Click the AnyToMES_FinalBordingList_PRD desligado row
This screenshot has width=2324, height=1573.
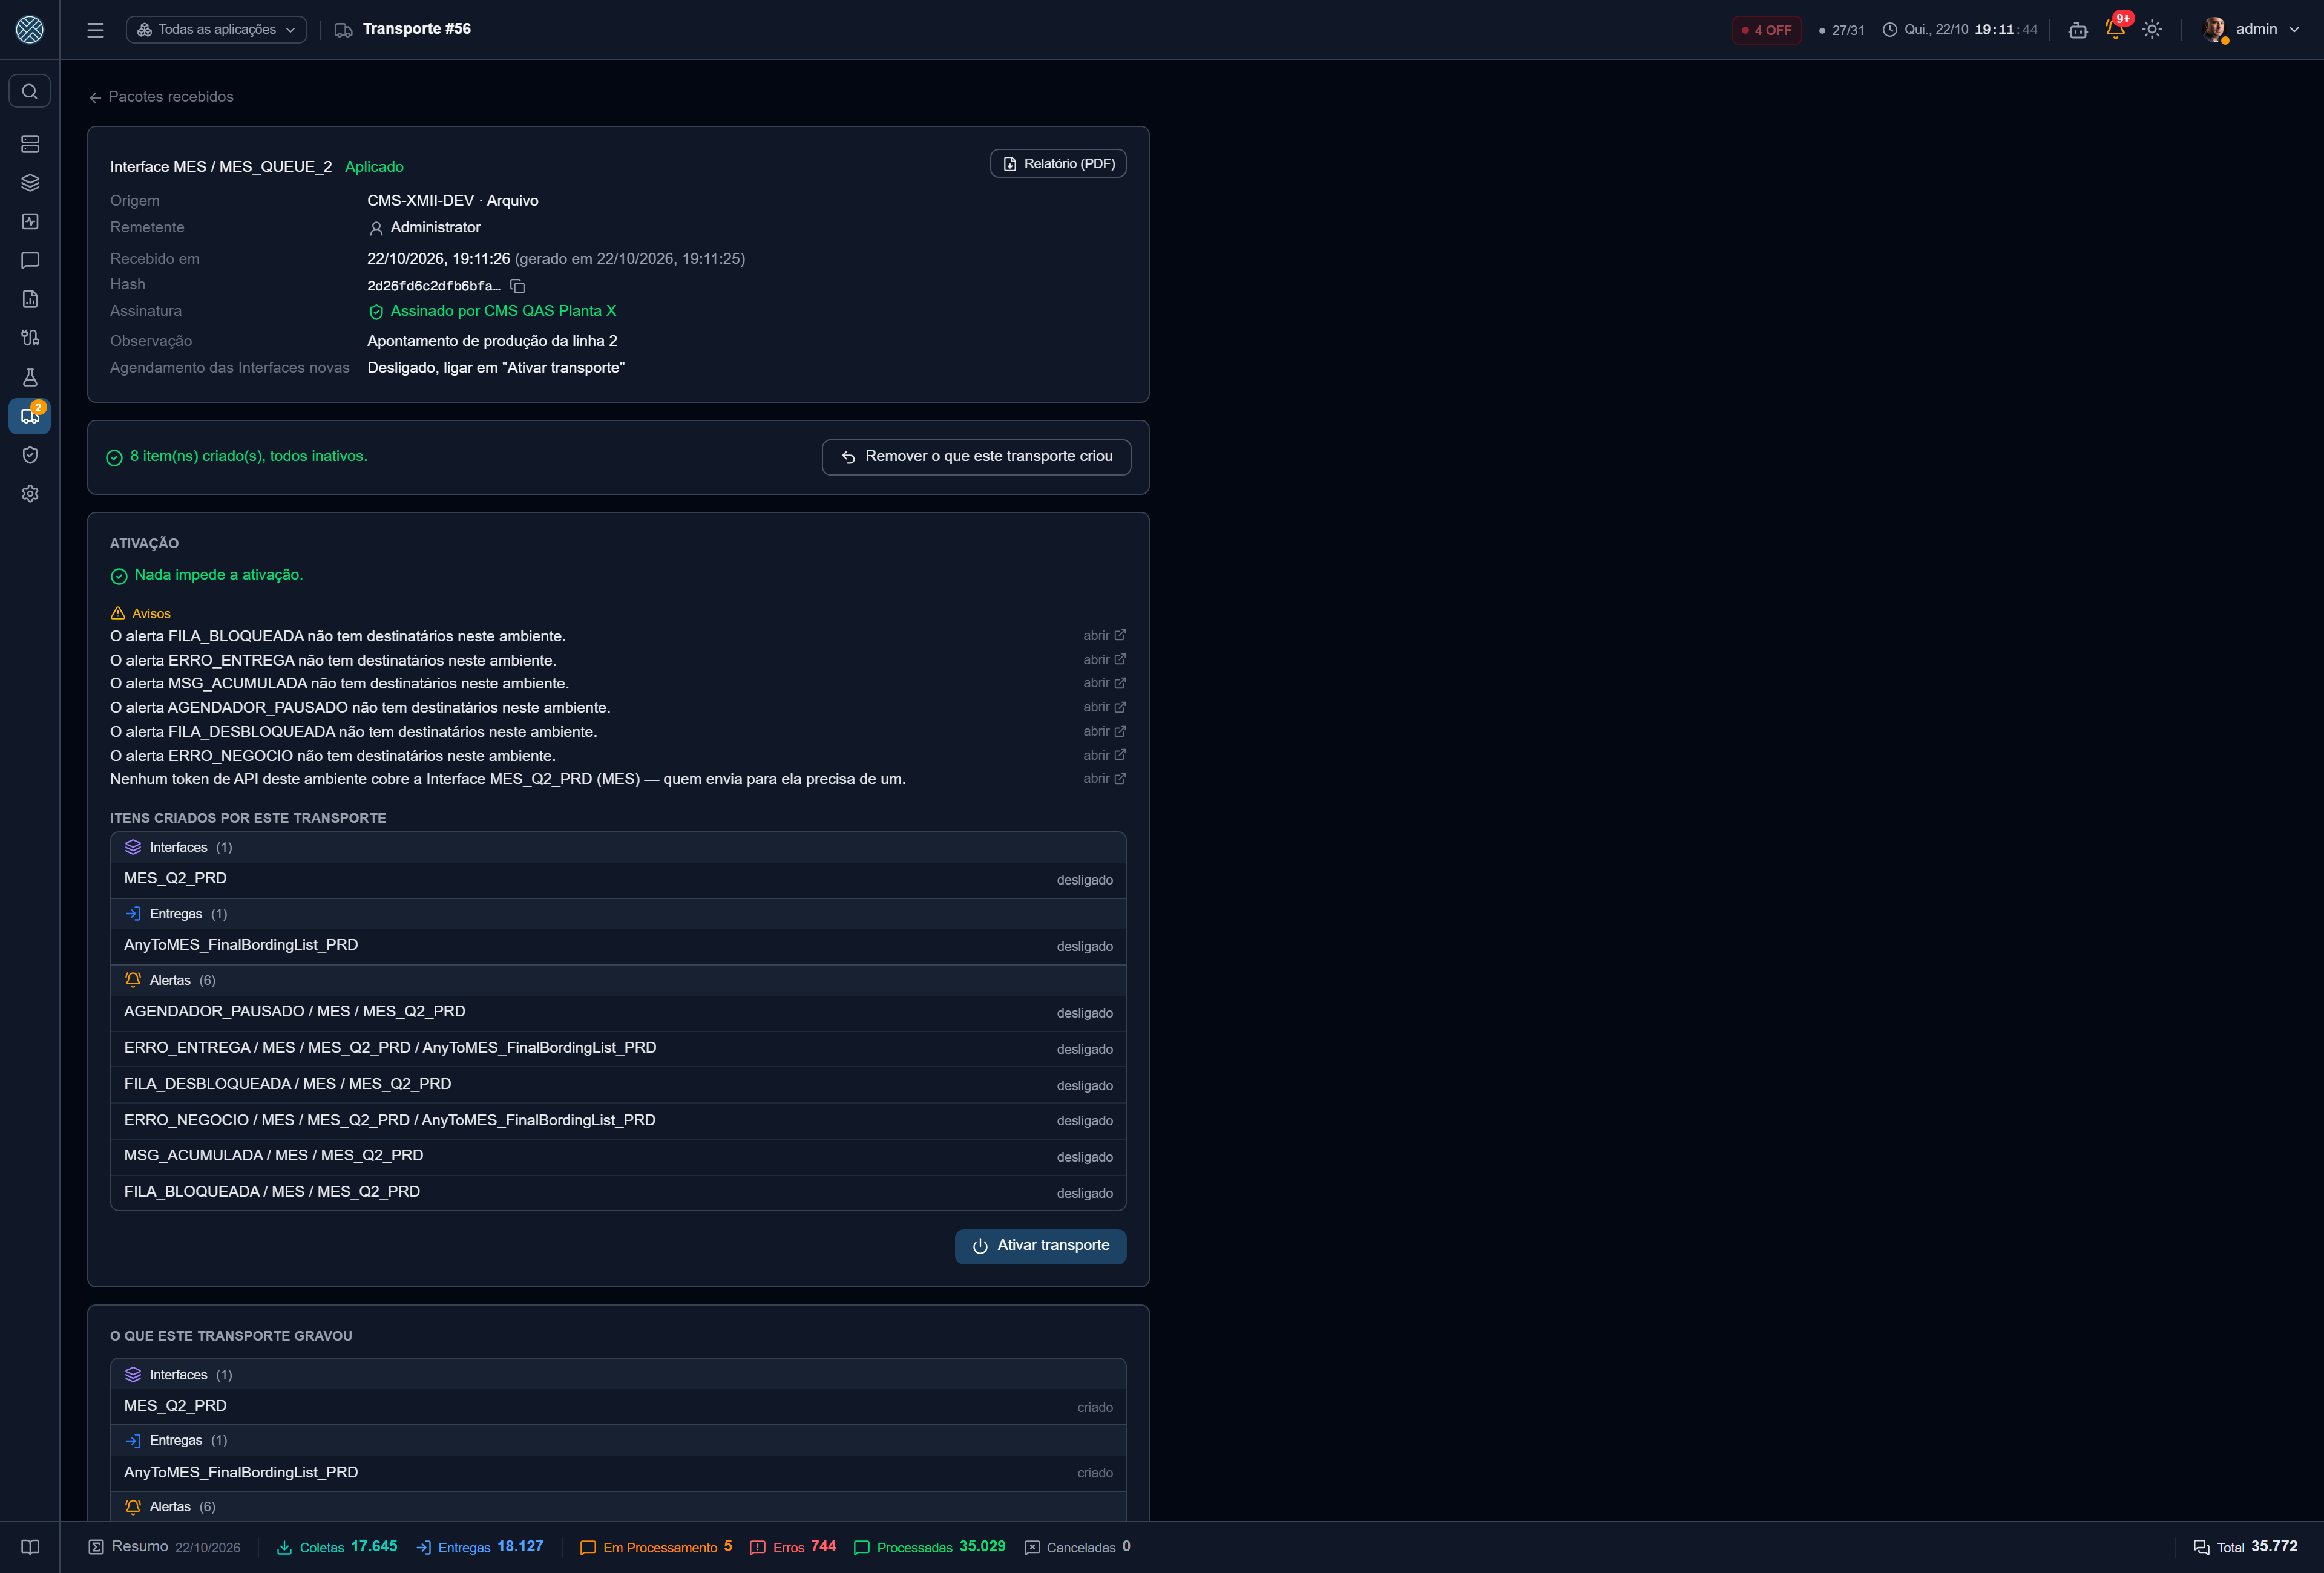click(618, 946)
